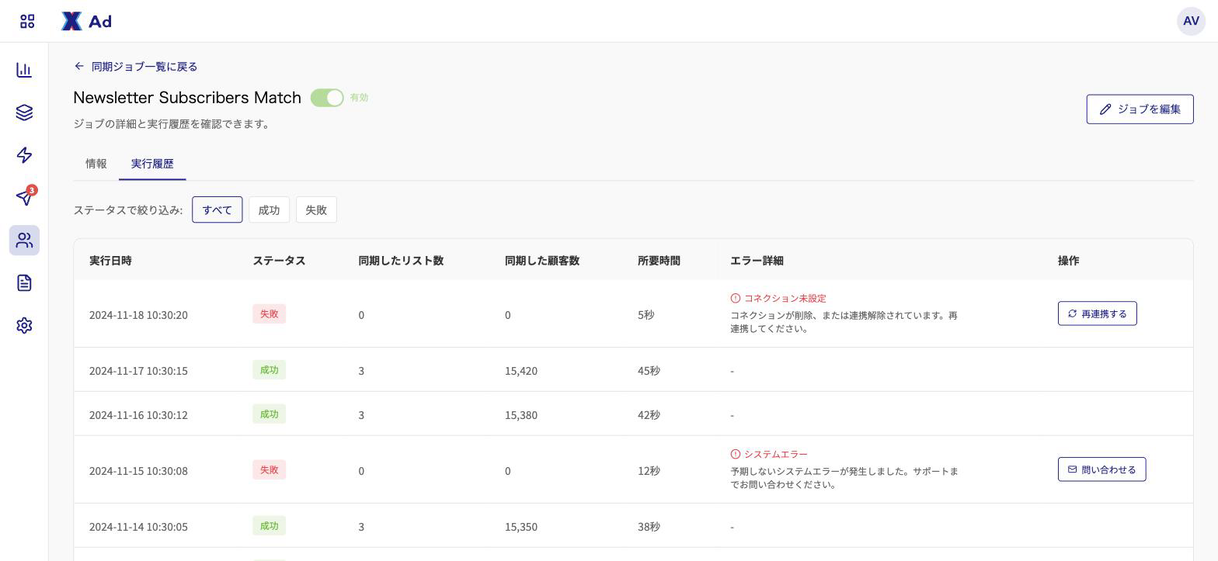Image resolution: width=1218 pixels, height=561 pixels.
Task: Click the 失敗 badge in the 2024-11-18 row
Action: [269, 313]
